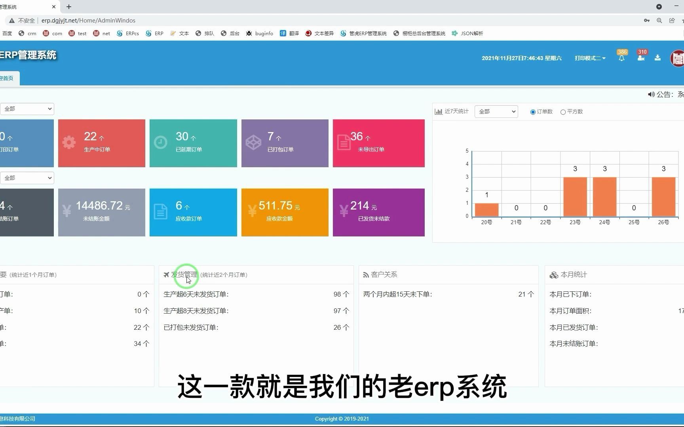Click the 本月已下订单 row
684x427 pixels.
tap(616, 294)
